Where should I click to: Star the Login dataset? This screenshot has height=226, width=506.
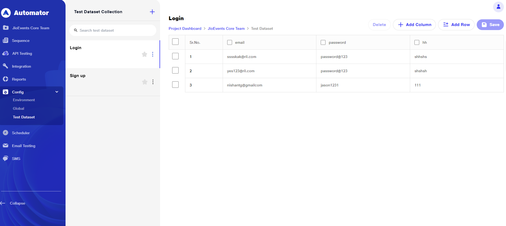[x=144, y=54]
